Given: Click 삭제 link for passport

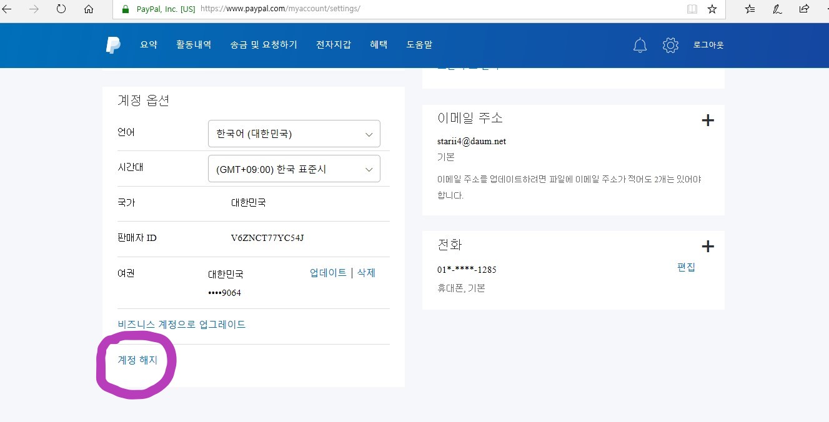Looking at the screenshot, I should tap(366, 273).
